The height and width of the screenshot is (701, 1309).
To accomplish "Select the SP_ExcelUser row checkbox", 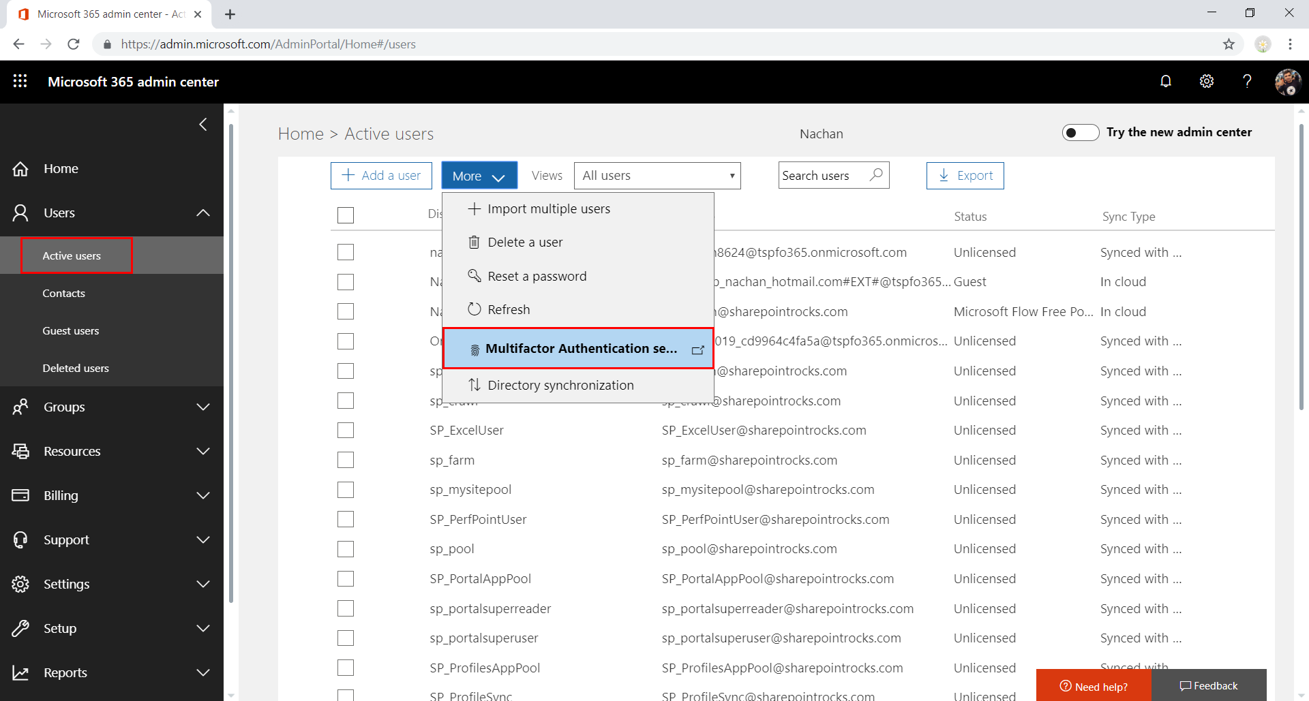I will [346, 431].
